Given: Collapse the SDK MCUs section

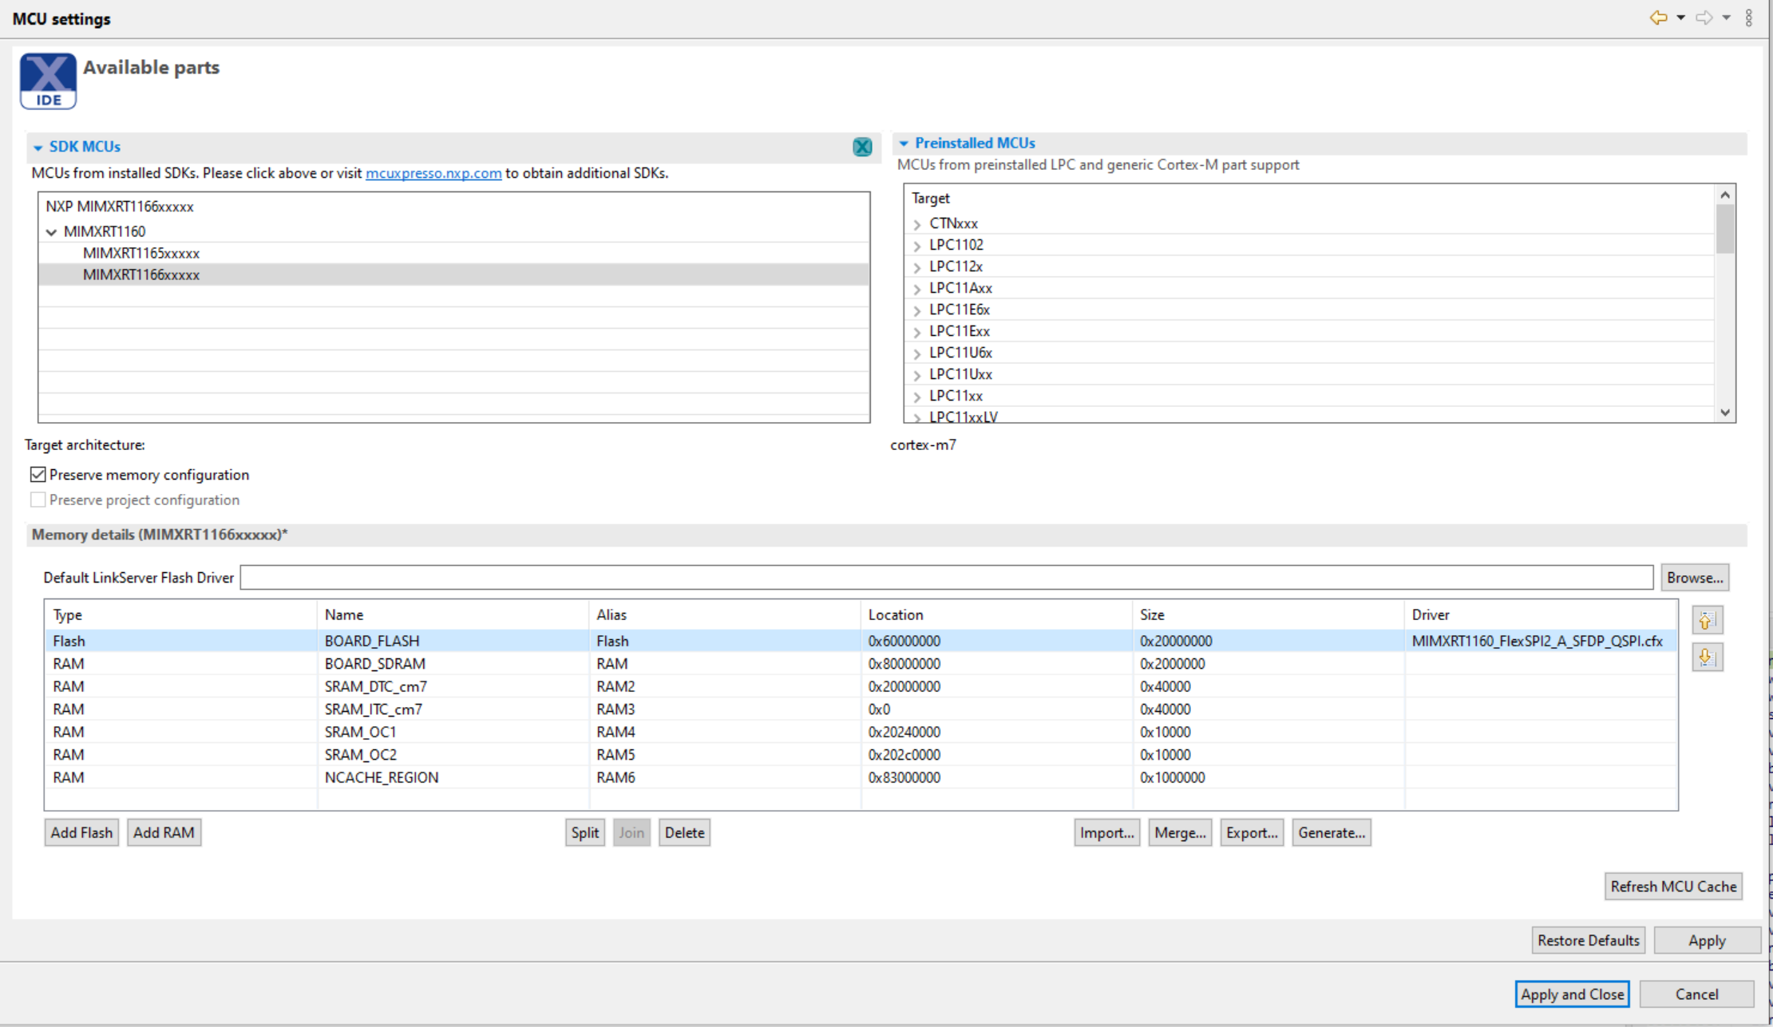Looking at the screenshot, I should 38,148.
